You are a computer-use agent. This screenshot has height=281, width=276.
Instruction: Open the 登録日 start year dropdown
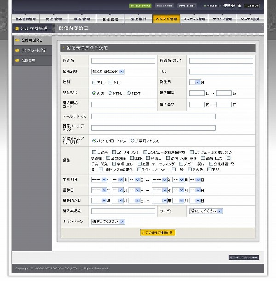tap(99, 190)
